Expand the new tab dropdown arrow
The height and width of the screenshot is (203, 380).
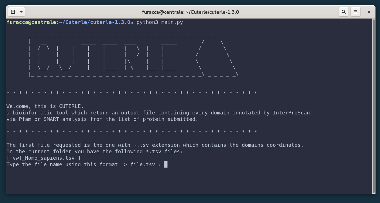coord(21,12)
